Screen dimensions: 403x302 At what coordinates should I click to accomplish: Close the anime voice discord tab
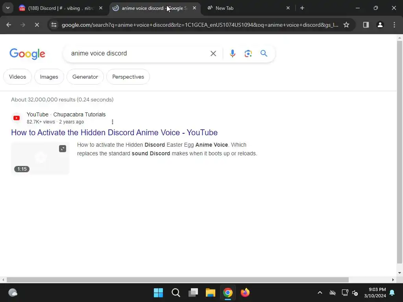click(194, 8)
